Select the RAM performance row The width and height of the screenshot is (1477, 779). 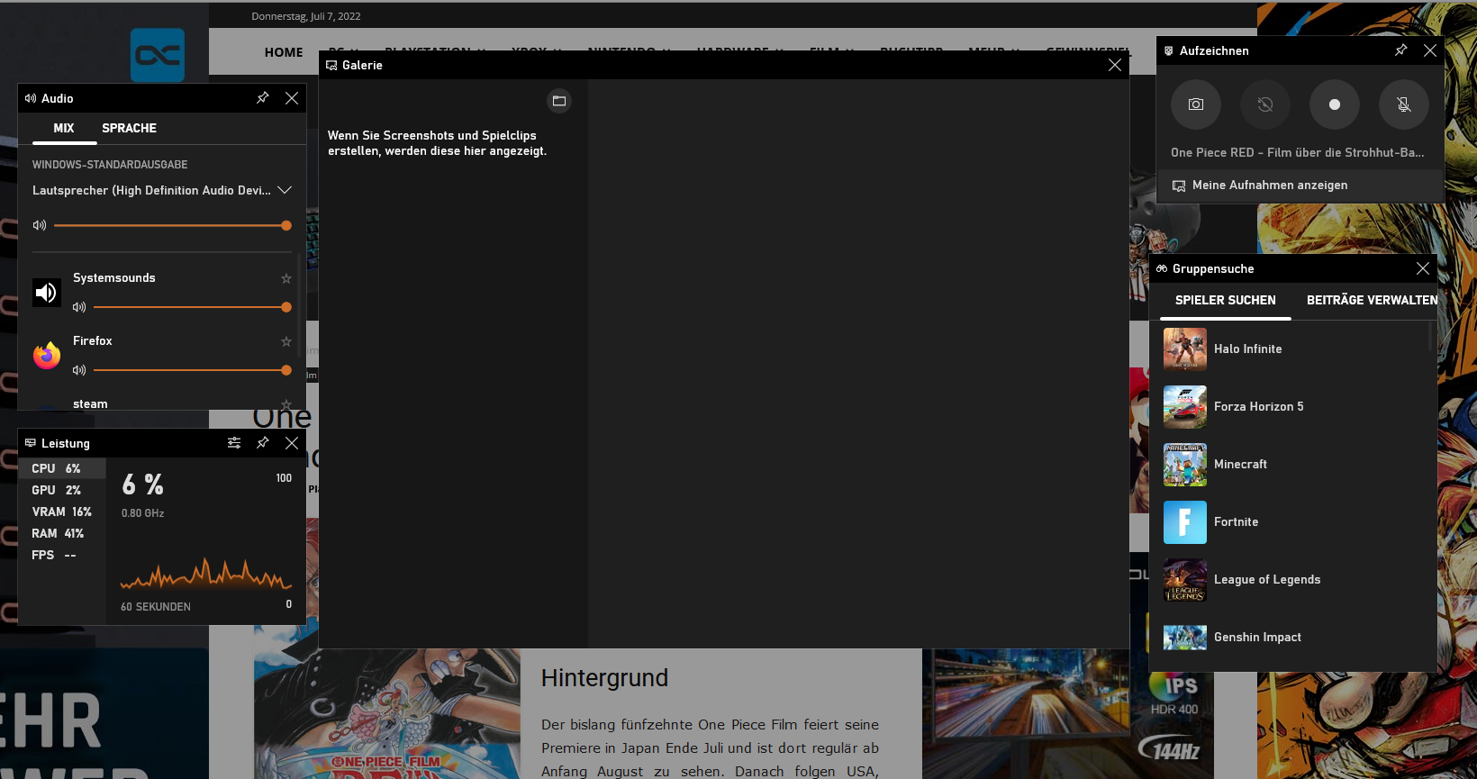point(62,533)
